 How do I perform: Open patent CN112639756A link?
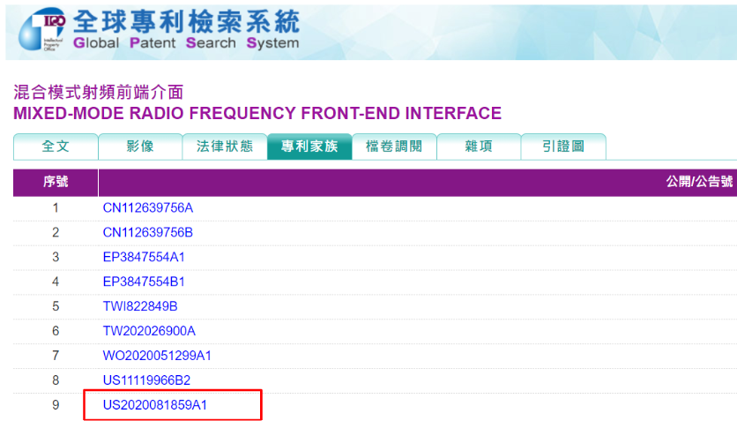[147, 207]
